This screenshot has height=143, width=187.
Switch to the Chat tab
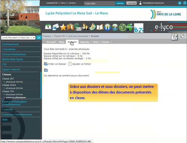[96, 42]
